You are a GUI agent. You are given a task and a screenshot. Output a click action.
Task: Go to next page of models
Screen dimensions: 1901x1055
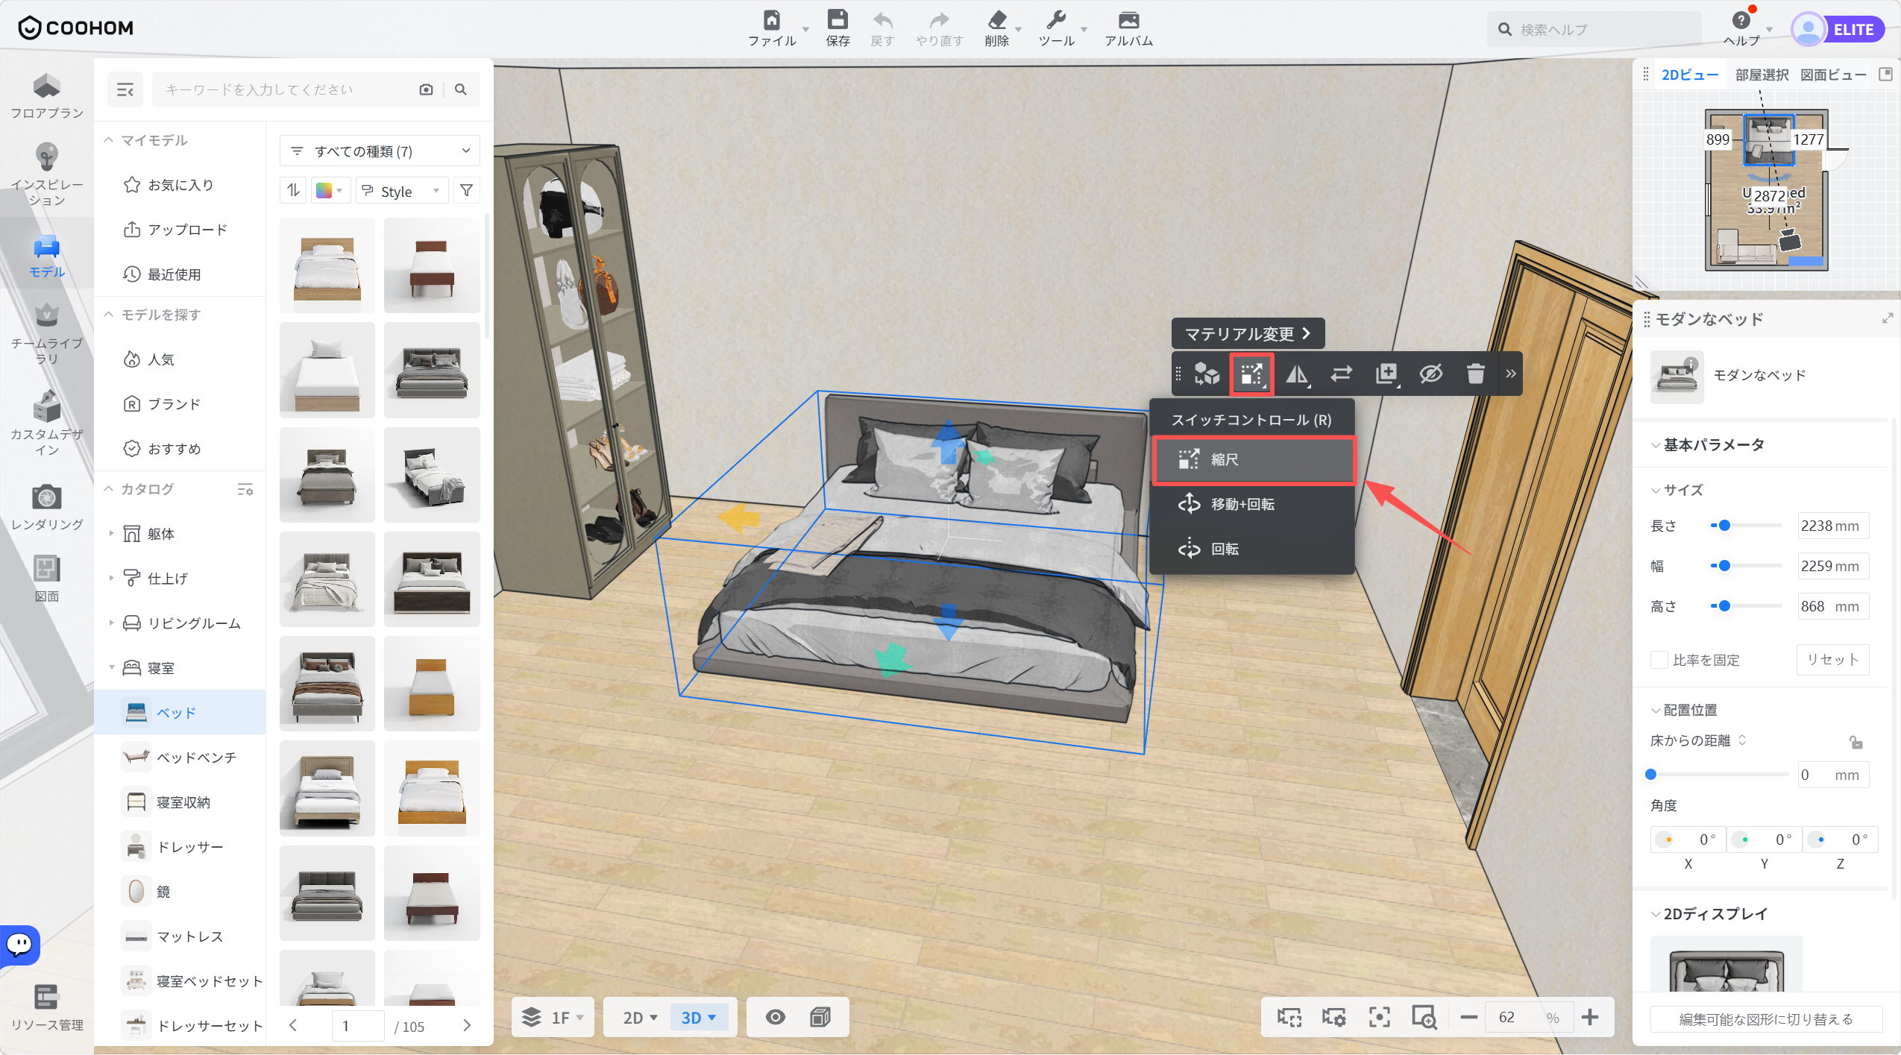pos(467,1026)
